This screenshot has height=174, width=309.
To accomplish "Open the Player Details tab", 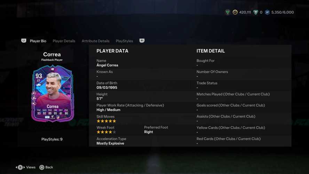I will (x=64, y=41).
